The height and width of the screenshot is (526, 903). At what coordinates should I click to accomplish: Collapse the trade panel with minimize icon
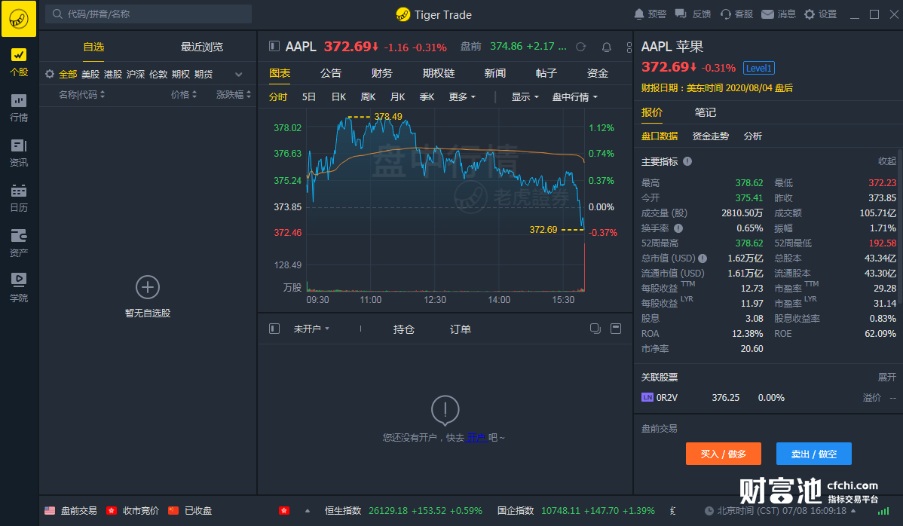pyautogui.click(x=616, y=329)
